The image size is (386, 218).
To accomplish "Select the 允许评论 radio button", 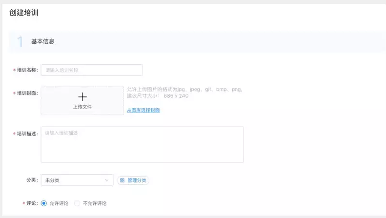I will click(44, 203).
